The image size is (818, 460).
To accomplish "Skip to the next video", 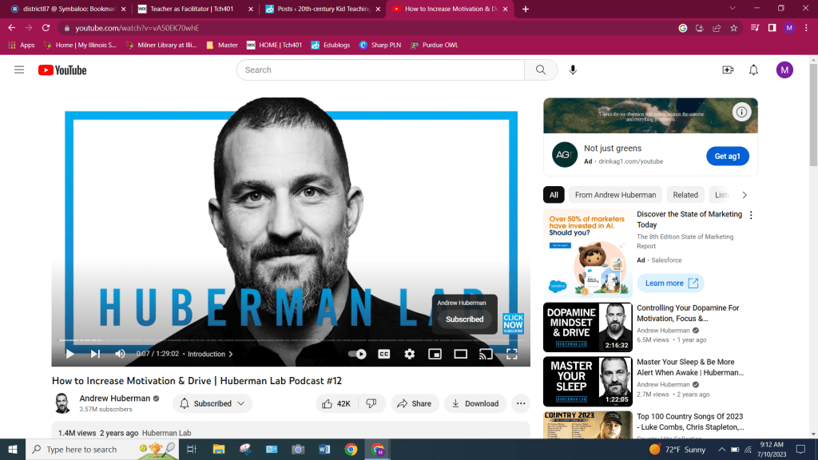I will pyautogui.click(x=95, y=354).
